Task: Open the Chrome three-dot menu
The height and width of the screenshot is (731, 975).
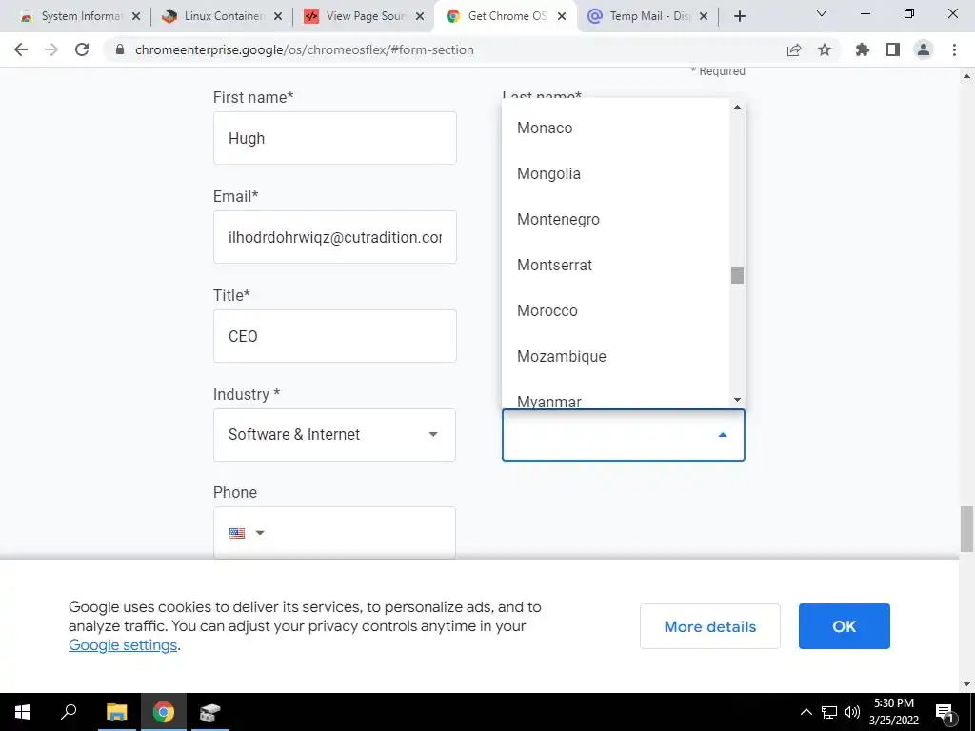Action: click(x=954, y=49)
